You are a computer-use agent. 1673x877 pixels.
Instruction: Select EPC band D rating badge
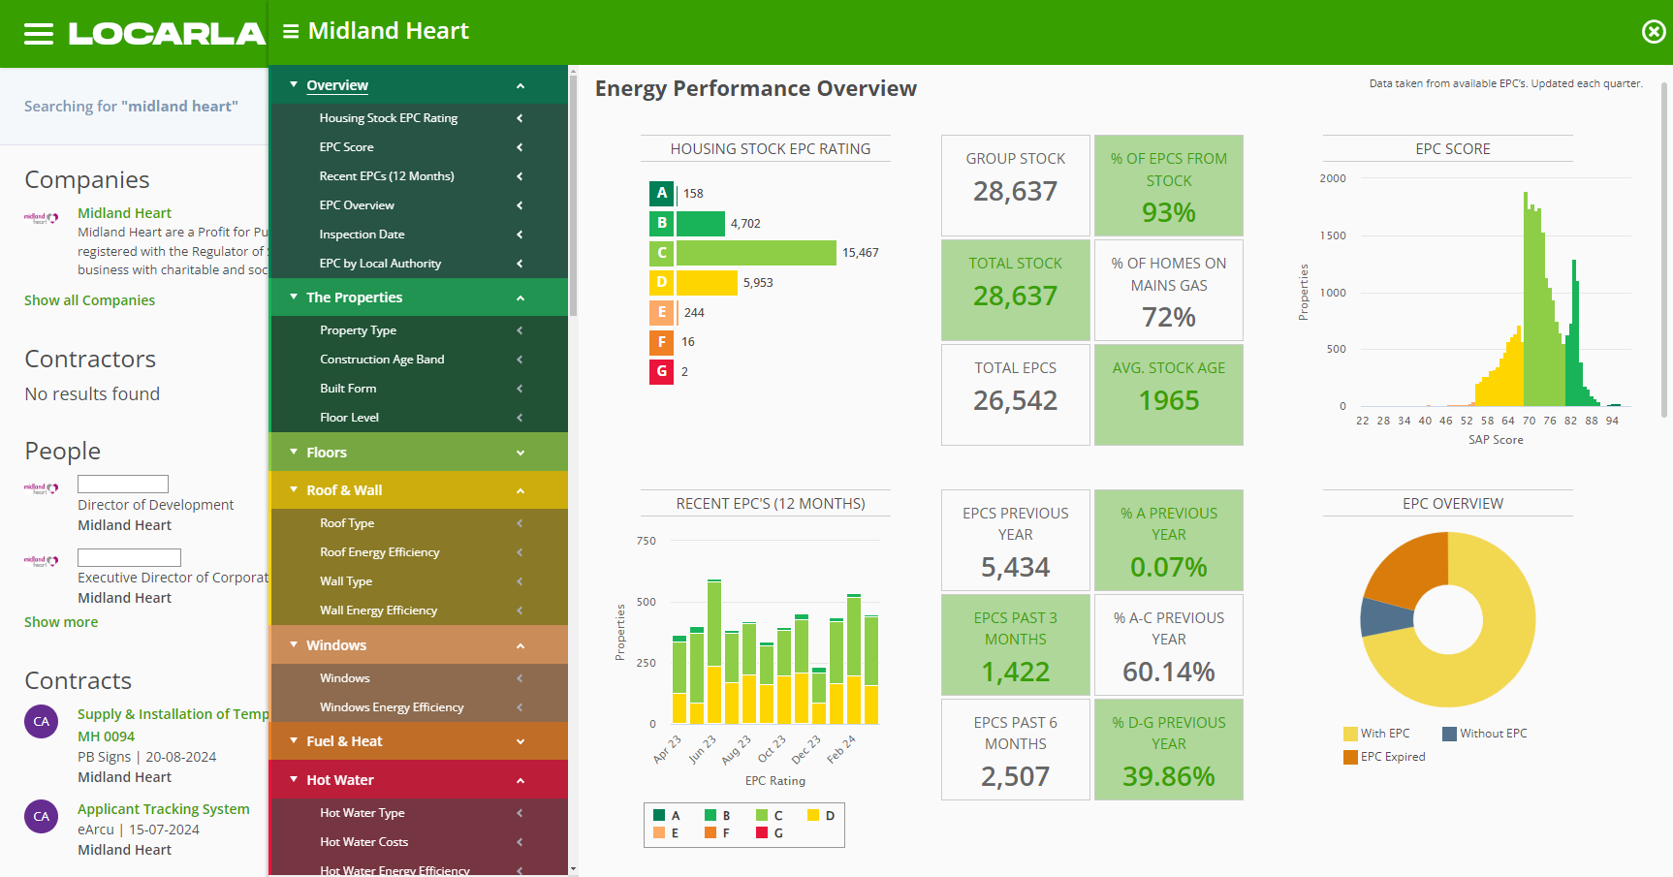pyautogui.click(x=661, y=282)
